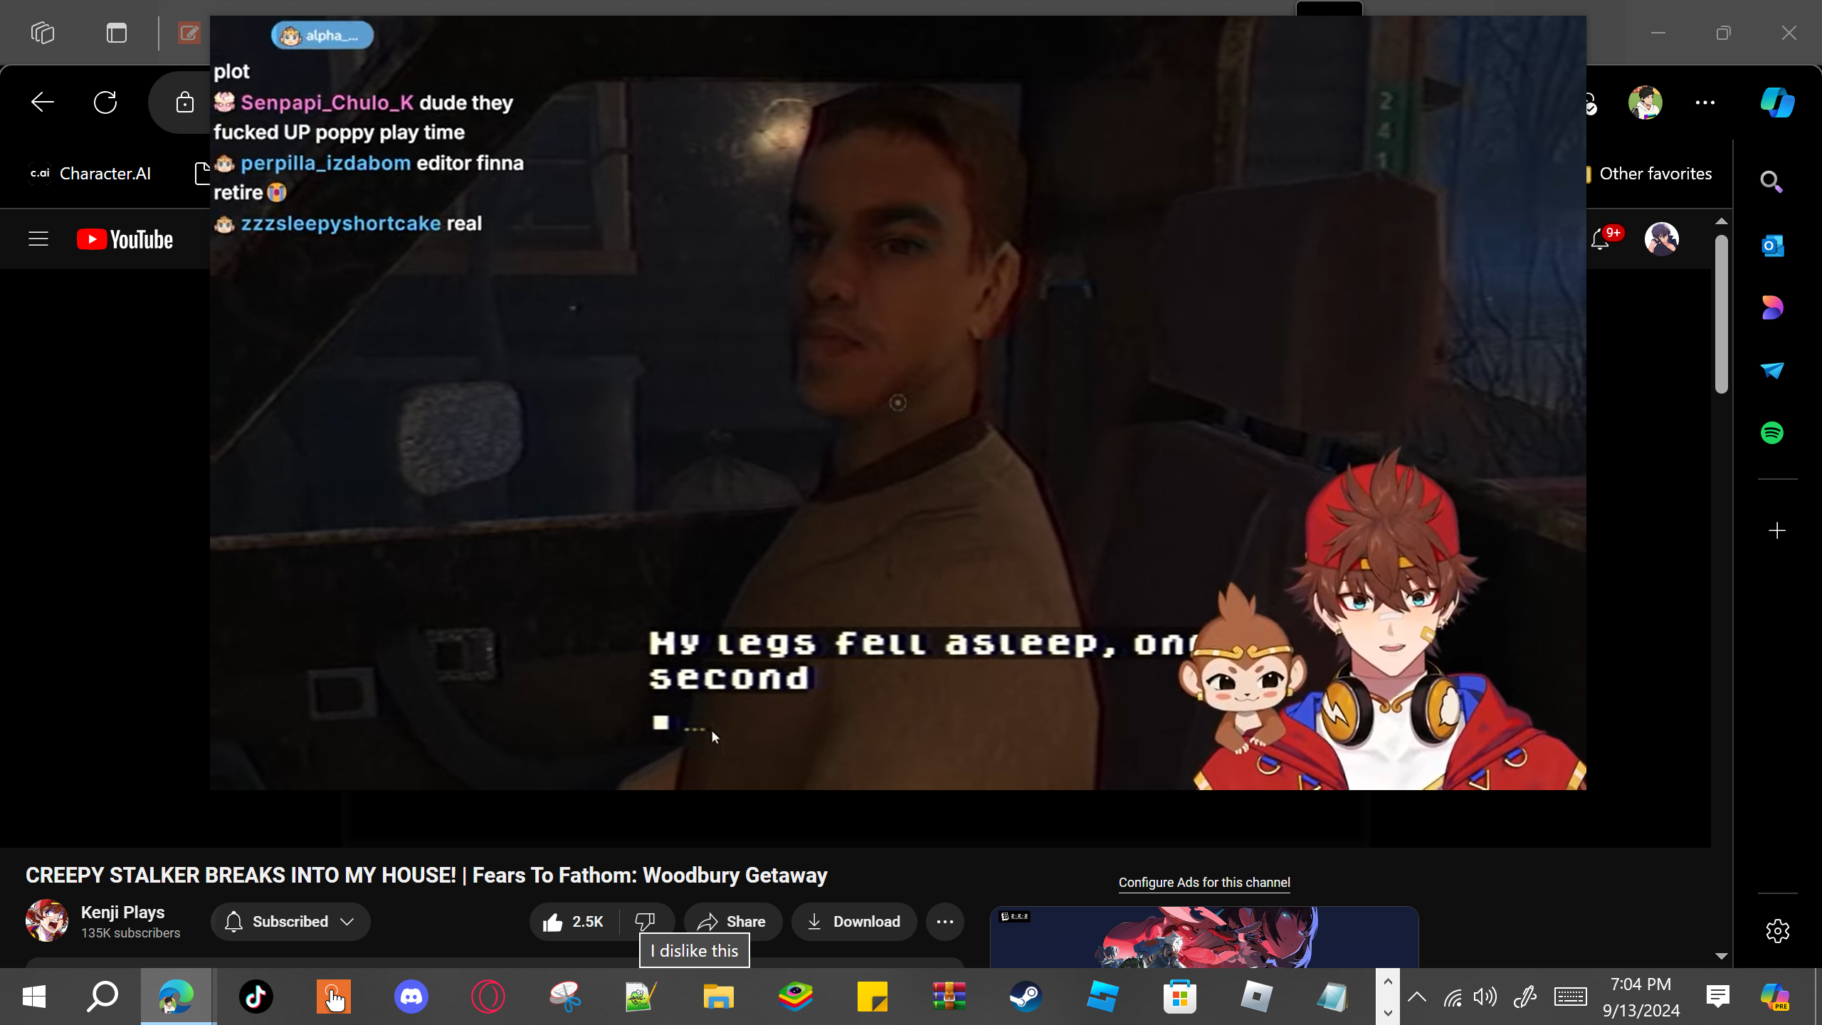Open Character.AI favorite
The width and height of the screenshot is (1822, 1025).
coord(90,174)
